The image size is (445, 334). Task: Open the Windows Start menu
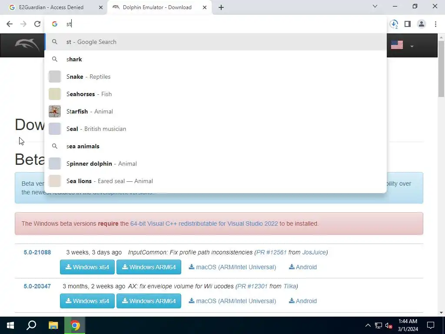[10, 325]
